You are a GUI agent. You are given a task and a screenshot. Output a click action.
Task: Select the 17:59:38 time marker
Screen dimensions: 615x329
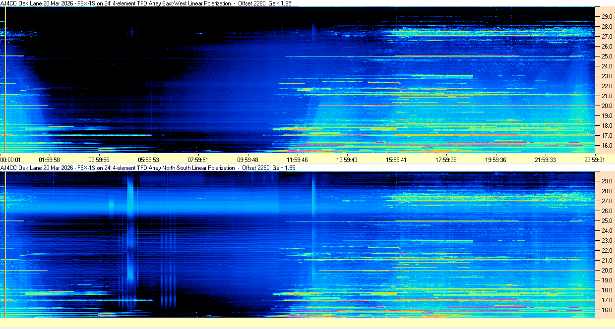coord(446,160)
